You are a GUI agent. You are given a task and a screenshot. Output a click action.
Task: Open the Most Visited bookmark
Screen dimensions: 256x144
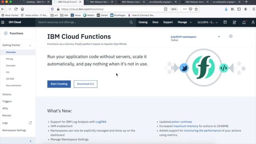click(10, 15)
